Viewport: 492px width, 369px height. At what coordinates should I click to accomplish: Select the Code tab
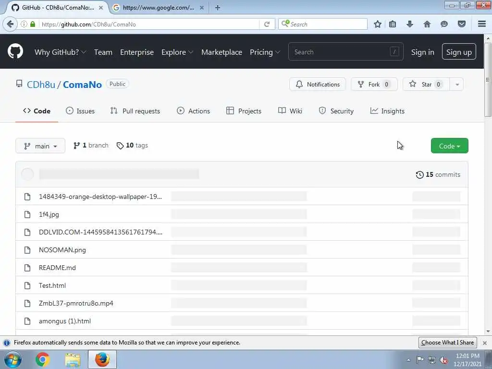[37, 111]
